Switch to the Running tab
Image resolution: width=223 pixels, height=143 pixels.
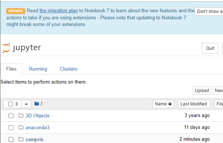[x=38, y=69]
